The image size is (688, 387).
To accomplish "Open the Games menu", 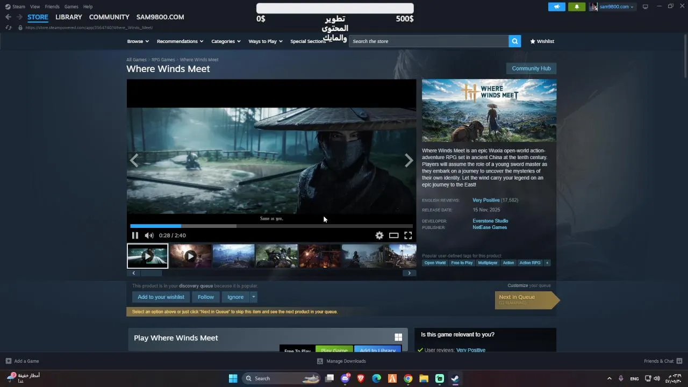I will pyautogui.click(x=71, y=6).
